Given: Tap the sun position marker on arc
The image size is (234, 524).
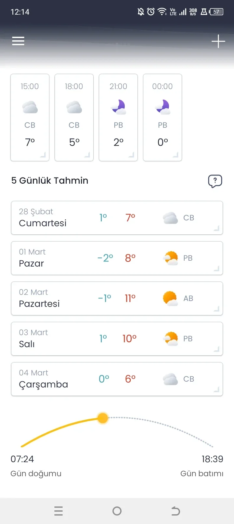Looking at the screenshot, I should coord(103,418).
